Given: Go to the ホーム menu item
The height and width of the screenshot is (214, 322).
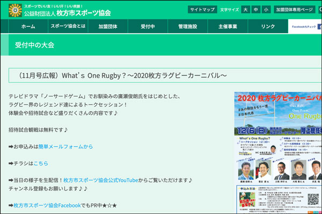Looking at the screenshot, I should click(28, 26).
